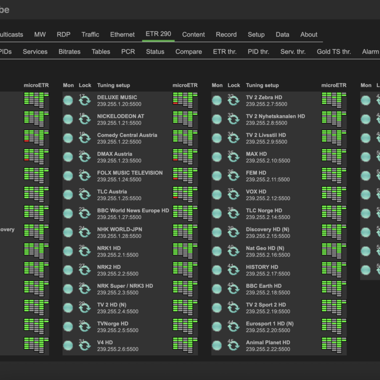The image size is (380, 380).
Task: Click the lock icon next to VOX HD
Action: click(x=234, y=195)
